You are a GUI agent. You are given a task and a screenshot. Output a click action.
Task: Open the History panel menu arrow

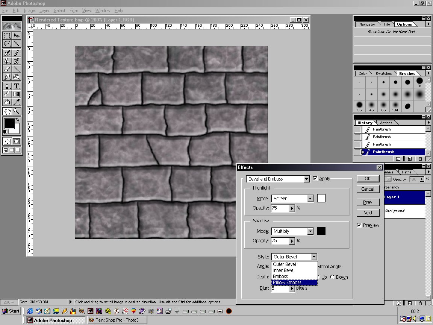(x=428, y=122)
